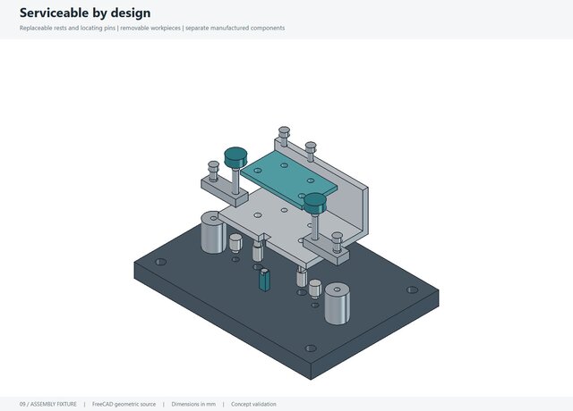
Task: Select the large gray cylinder on the left
Action: tap(213, 232)
